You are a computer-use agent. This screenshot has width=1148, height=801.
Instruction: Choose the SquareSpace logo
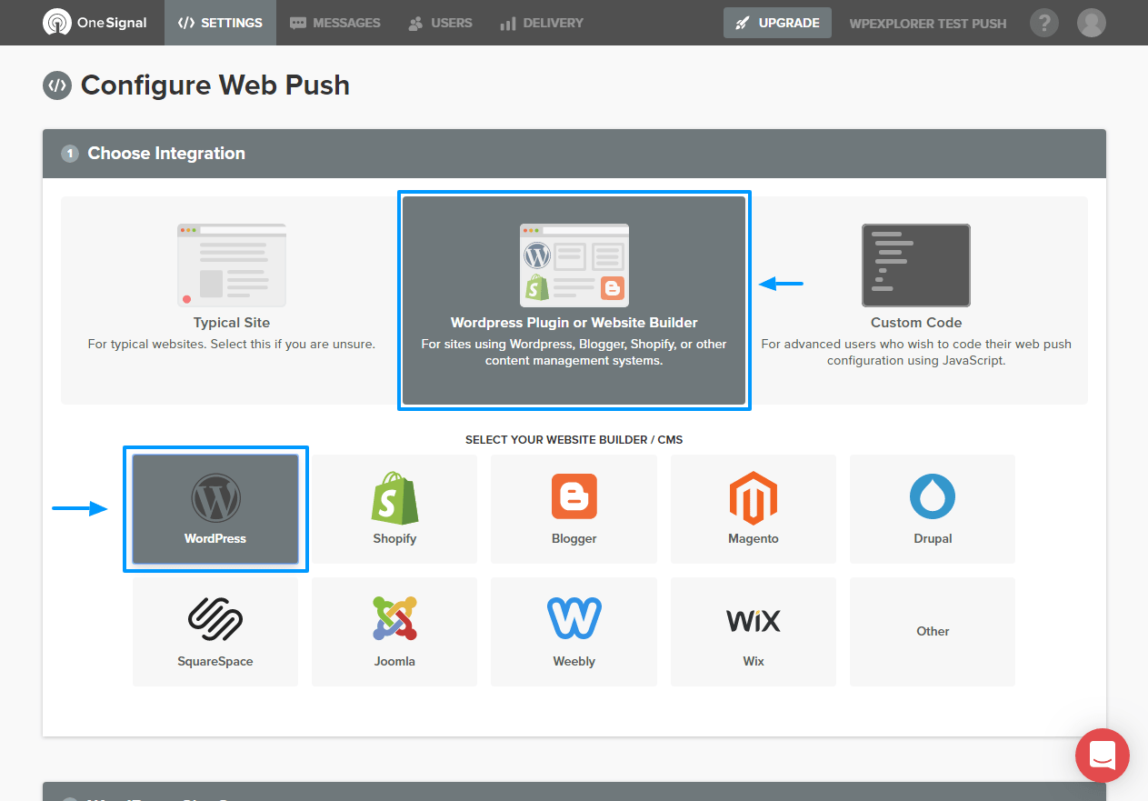pyautogui.click(x=215, y=620)
